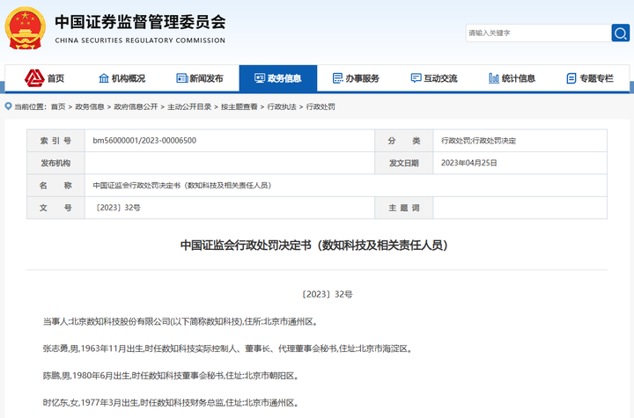Viewport: 634px width, 418px height.
Task: Select the highlighted 政务信息 tab
Action: pyautogui.click(x=278, y=78)
